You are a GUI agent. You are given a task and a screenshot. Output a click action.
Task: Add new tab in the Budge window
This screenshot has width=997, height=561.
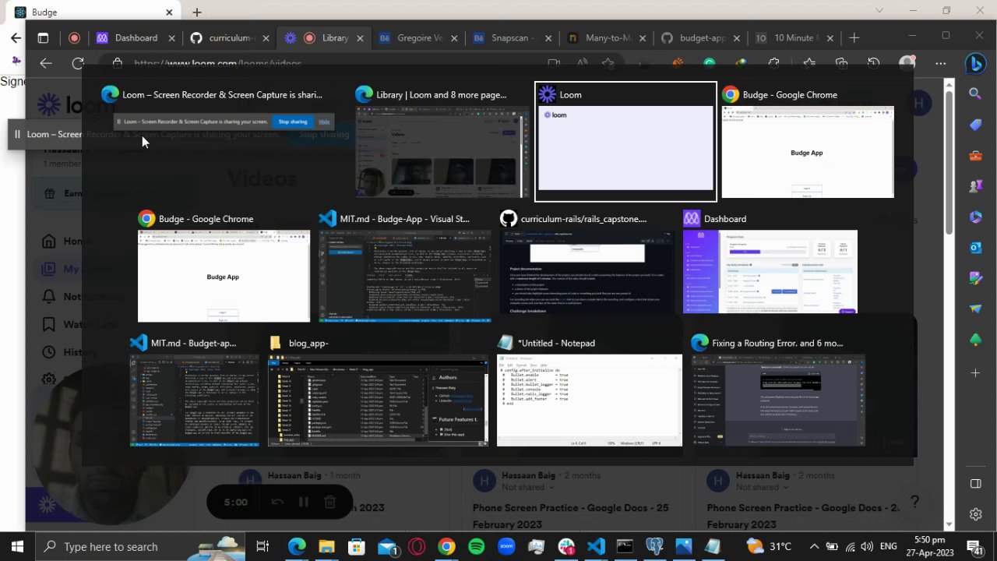pos(197,12)
